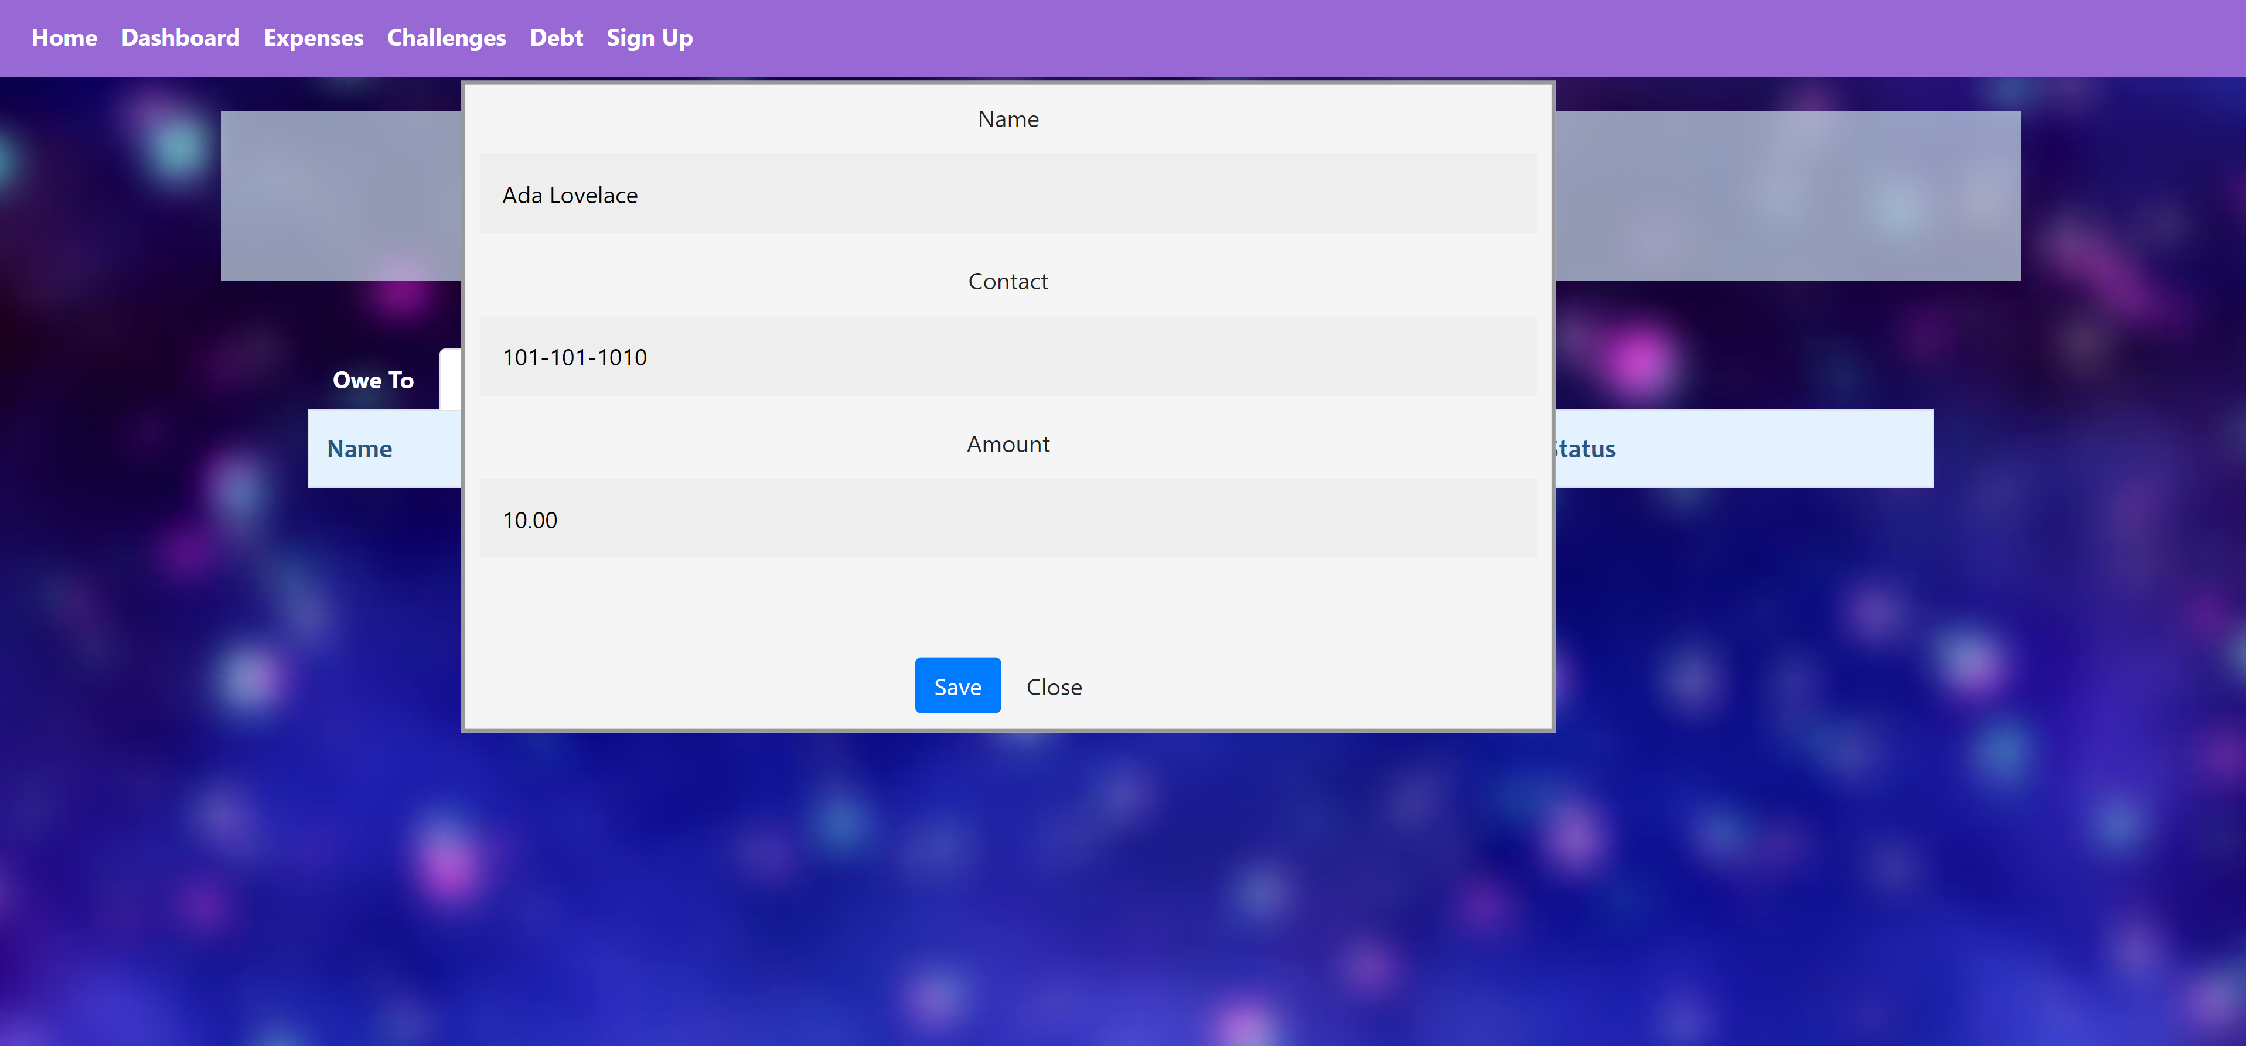This screenshot has width=2246, height=1046.
Task: Select the white tab beside Owe To
Action: [450, 378]
